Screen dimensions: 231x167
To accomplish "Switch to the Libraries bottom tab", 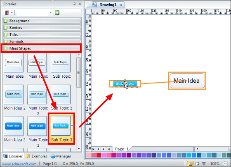I will point(13,156).
